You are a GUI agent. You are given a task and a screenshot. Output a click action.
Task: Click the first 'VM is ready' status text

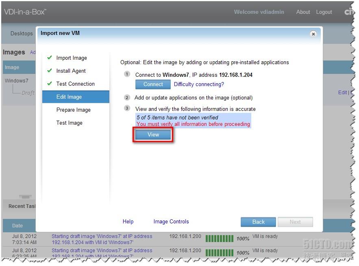(265, 236)
